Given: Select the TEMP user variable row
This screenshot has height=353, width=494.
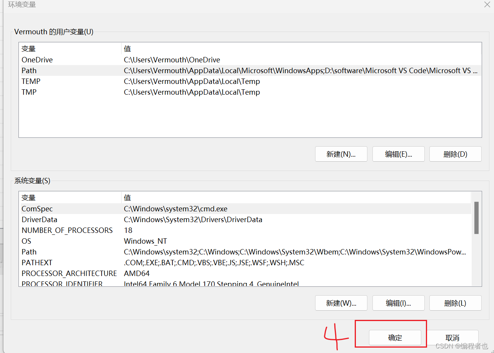Looking at the screenshot, I should tap(77, 81).
